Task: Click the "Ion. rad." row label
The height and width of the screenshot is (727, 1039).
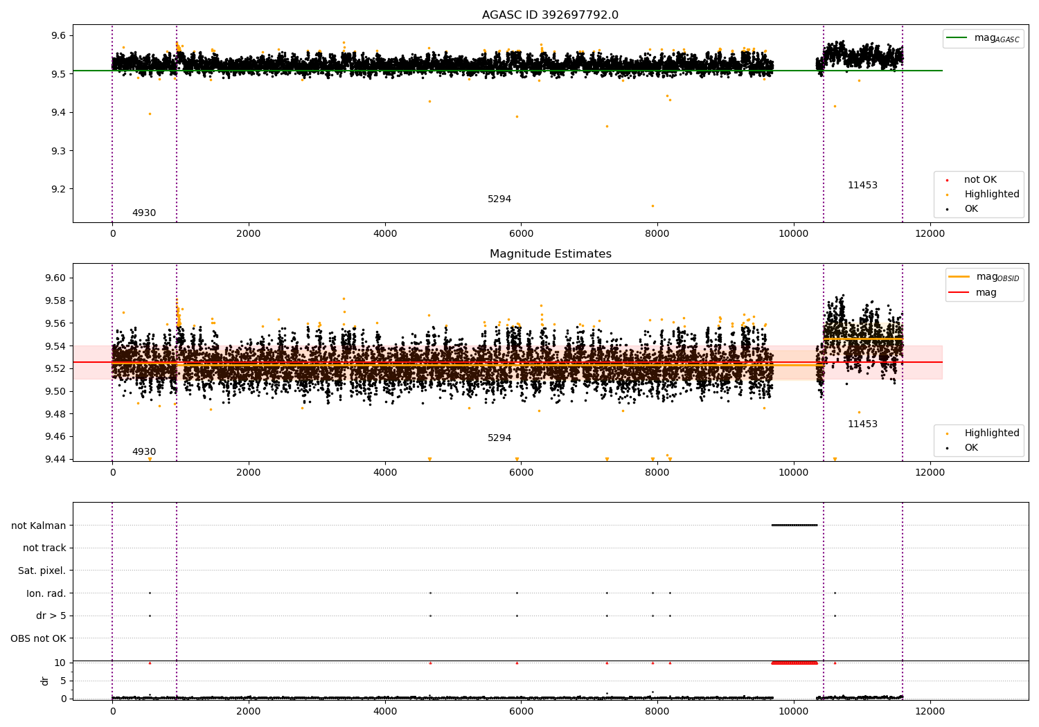Action: pos(46,593)
